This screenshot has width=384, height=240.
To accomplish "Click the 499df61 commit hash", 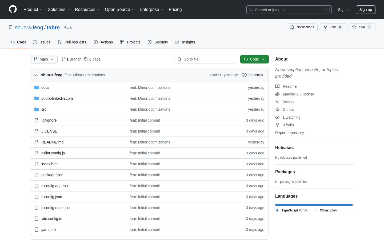I will 215,75.
